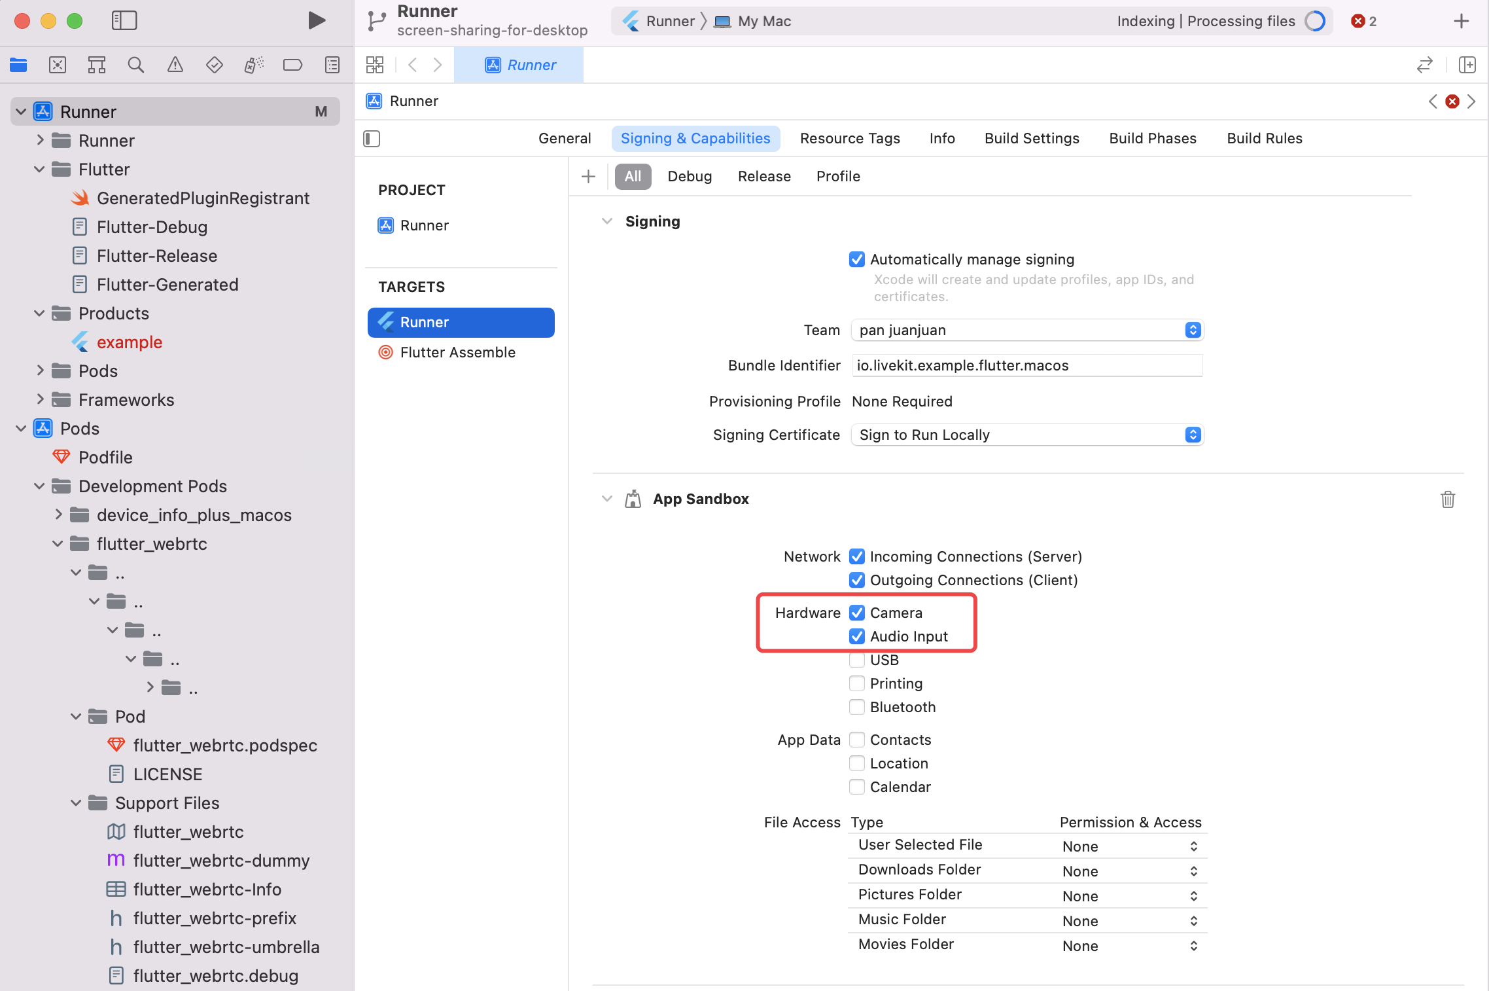The image size is (1489, 991).
Task: Go to the previous issue arrow
Action: tap(1433, 101)
